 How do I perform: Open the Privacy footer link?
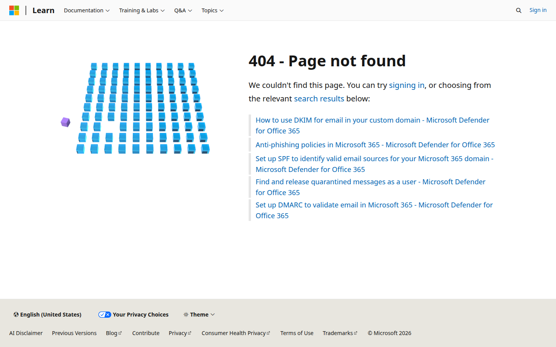tap(180, 333)
